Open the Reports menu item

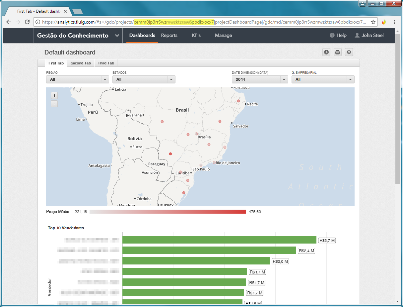pyautogui.click(x=169, y=36)
